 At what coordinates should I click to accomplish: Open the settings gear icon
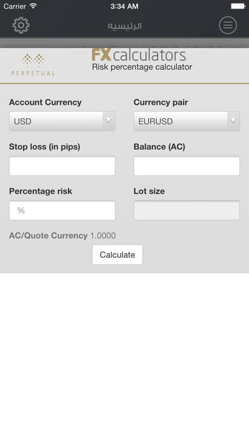tap(21, 25)
